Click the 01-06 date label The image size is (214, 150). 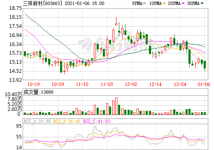(x=204, y=84)
